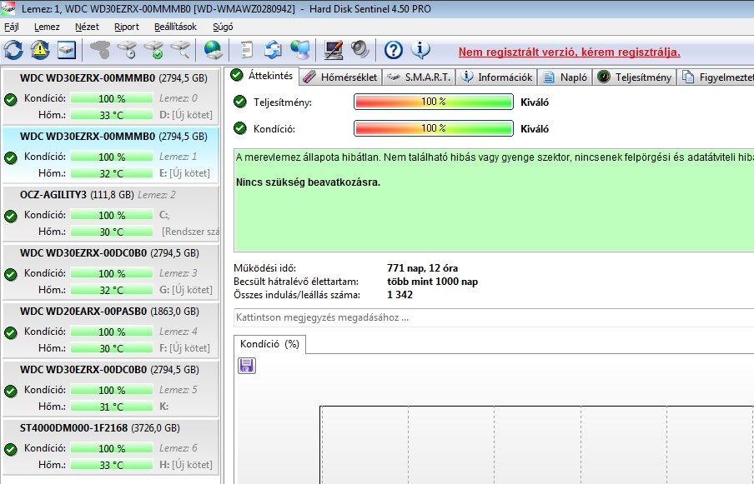The image size is (754, 484).
Task: Select the WDC WD20EARX-00PASB0 disk entry
Action: (x=110, y=330)
